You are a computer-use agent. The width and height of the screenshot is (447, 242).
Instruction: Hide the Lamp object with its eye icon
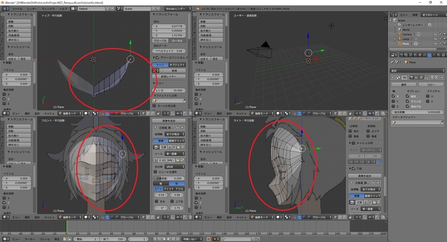pos(436,39)
